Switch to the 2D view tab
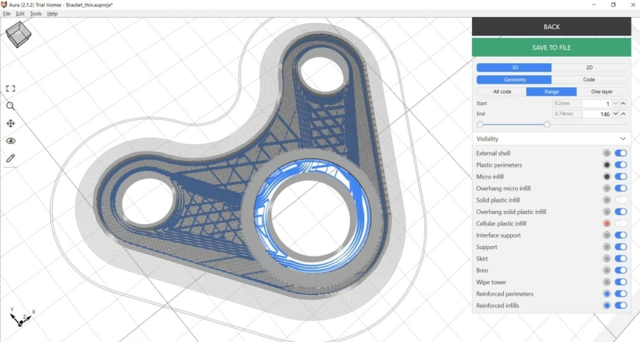 pos(589,67)
